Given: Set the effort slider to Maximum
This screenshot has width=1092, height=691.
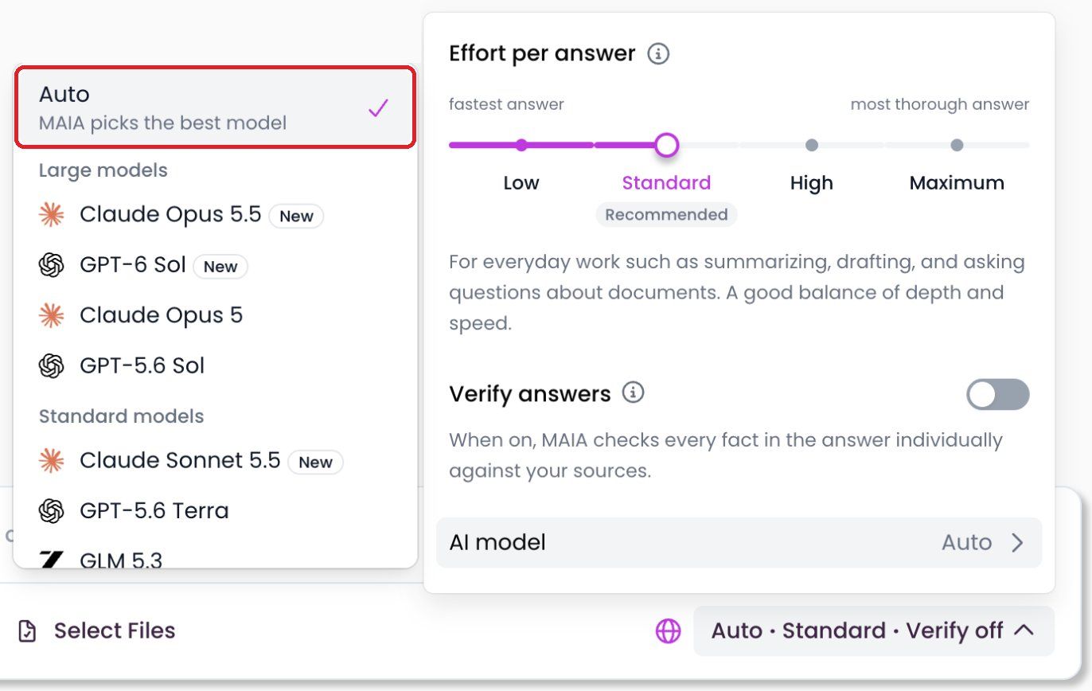Looking at the screenshot, I should pyautogui.click(x=957, y=145).
